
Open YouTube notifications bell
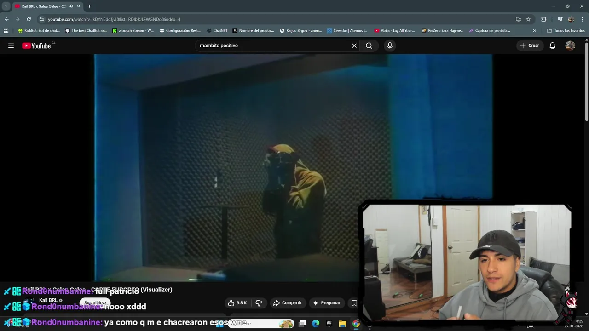click(x=553, y=46)
